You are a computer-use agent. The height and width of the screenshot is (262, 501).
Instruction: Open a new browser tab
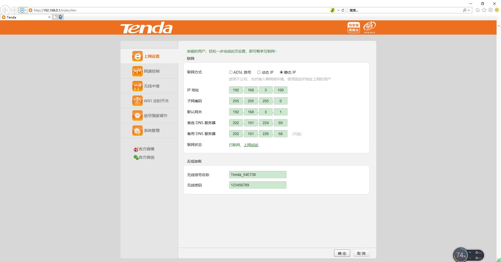[55, 17]
